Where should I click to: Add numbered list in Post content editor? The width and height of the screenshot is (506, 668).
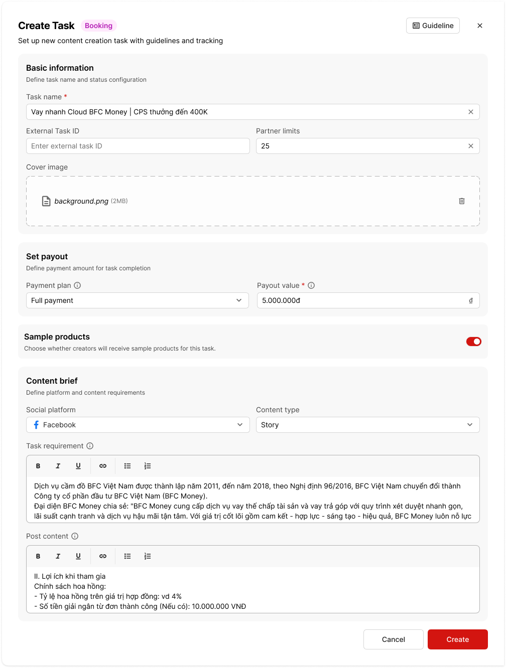point(148,556)
